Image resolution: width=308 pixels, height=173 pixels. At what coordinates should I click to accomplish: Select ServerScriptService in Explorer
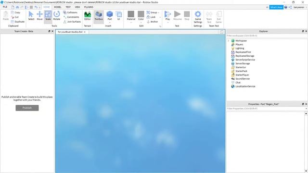coord(245,60)
